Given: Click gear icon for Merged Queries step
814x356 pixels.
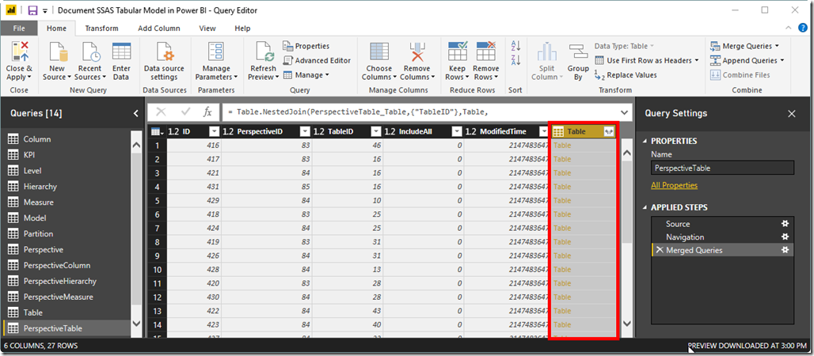Looking at the screenshot, I should pyautogui.click(x=785, y=250).
